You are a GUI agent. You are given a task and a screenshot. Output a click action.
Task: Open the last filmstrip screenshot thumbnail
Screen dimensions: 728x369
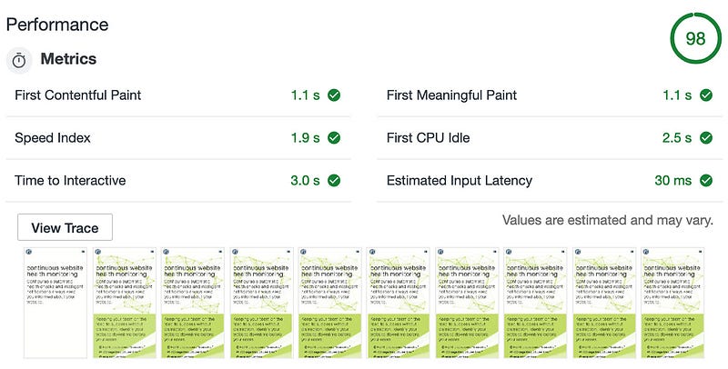[x=672, y=303]
